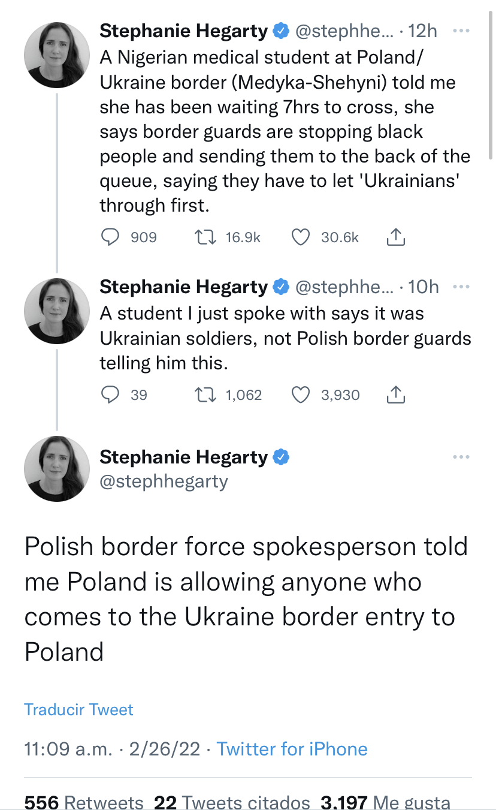Open more options for the 10h tweet
Screen dimensions: 496x810
[x=461, y=287]
